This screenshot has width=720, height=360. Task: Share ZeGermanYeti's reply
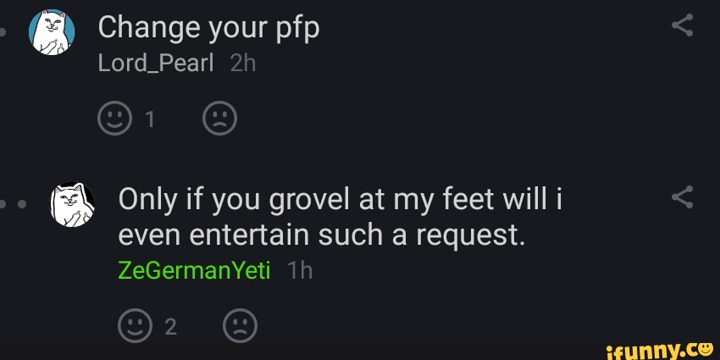(x=682, y=199)
